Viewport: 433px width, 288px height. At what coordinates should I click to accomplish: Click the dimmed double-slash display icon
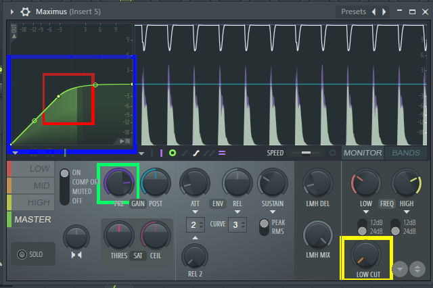coord(209,153)
